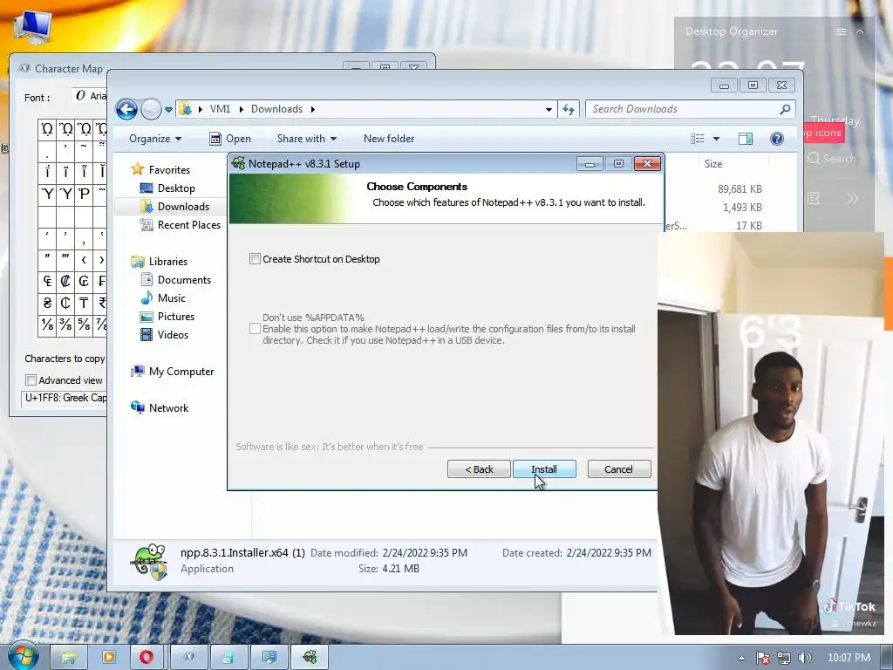
Task: Click the 1,493 KB file size entry
Action: (742, 208)
